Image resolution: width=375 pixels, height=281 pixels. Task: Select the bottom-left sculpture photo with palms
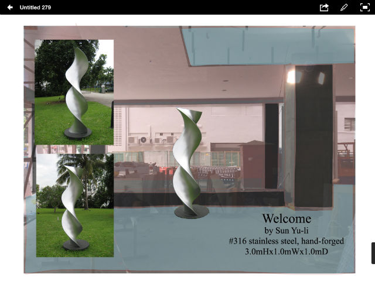tap(75, 205)
